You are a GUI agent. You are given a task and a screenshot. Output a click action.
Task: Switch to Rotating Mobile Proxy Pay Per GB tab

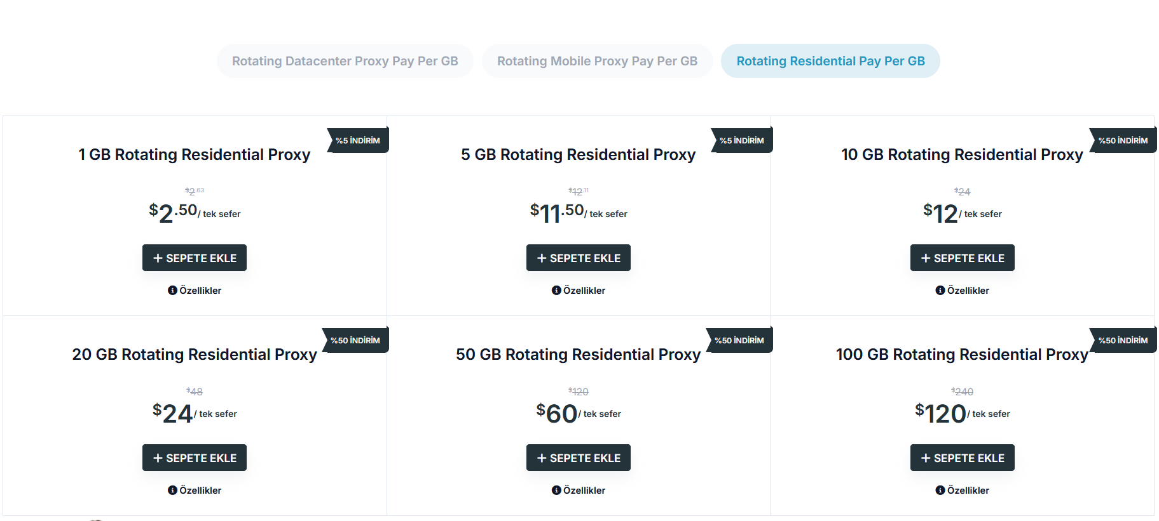coord(597,61)
